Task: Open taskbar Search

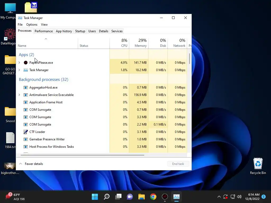Action: [x=106, y=197]
